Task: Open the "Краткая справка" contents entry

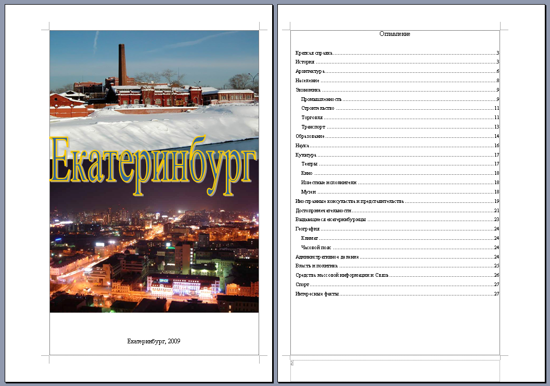Action: click(x=397, y=53)
